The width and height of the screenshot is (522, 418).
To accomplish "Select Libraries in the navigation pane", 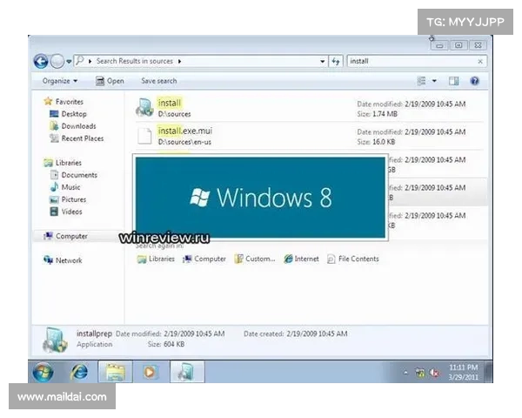I will (63, 163).
